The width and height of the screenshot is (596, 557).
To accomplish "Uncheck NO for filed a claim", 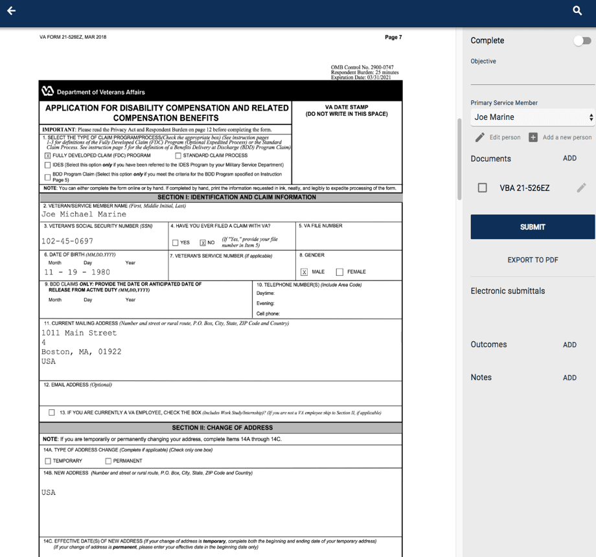I will [203, 242].
